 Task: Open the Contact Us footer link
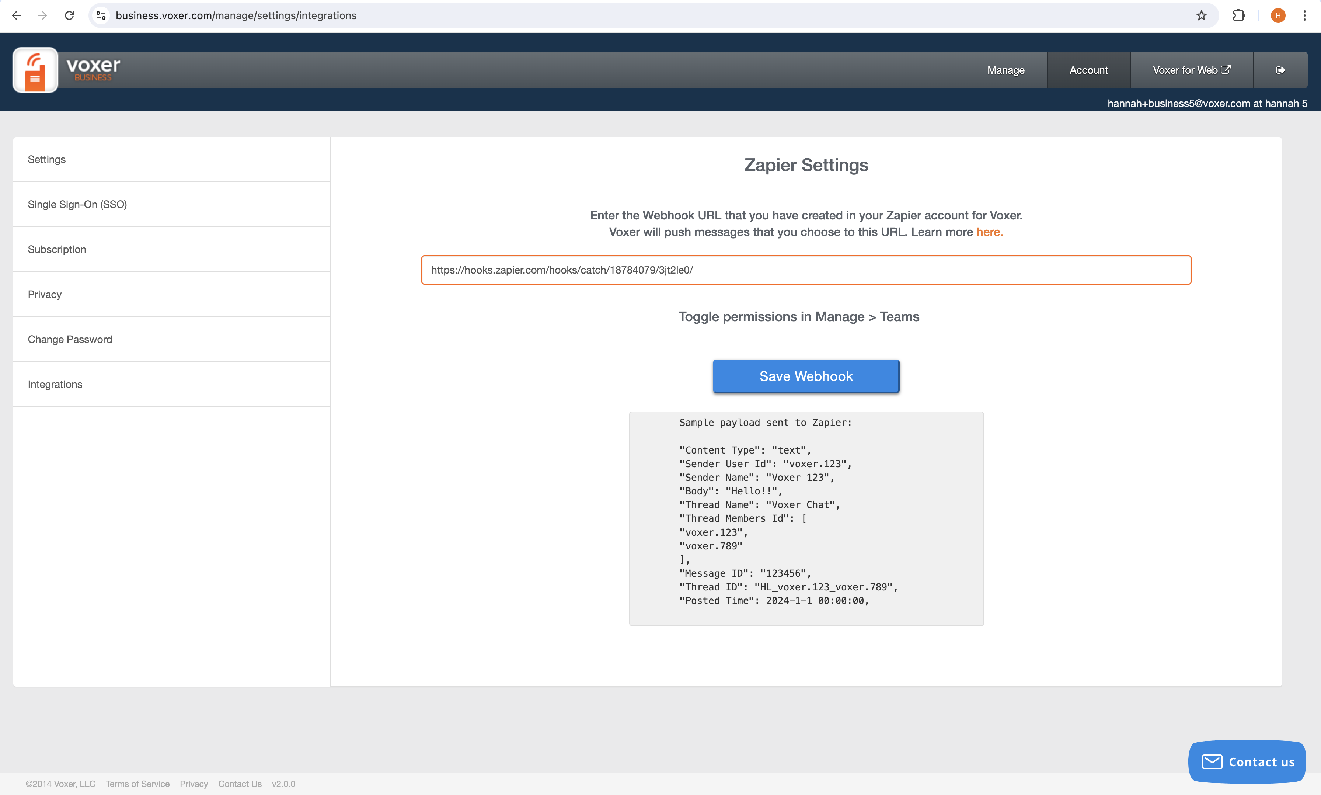240,784
